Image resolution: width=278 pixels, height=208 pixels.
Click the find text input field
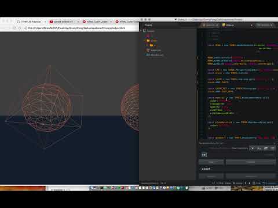coord(237,155)
